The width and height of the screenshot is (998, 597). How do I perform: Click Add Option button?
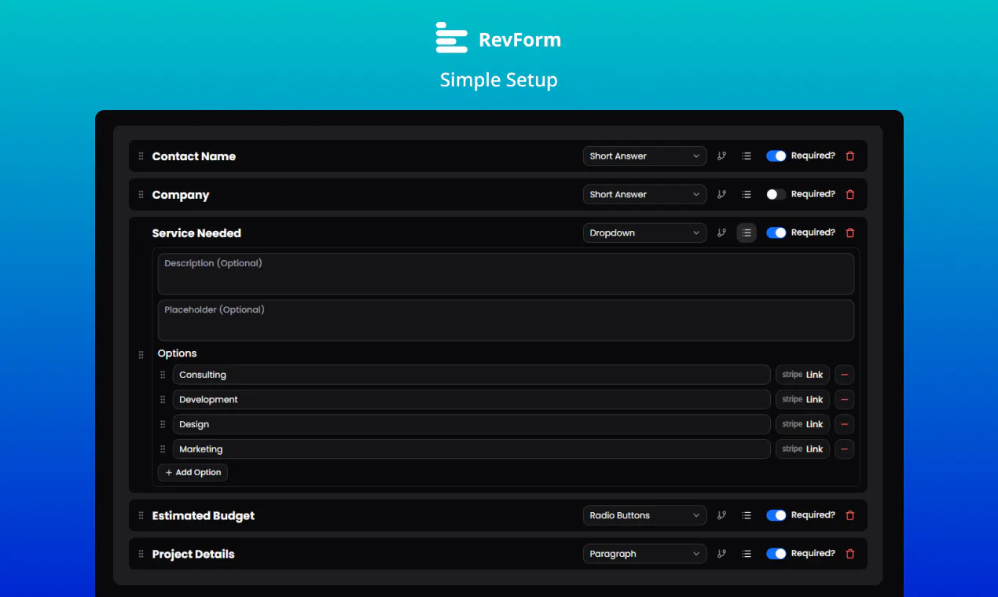coord(193,473)
